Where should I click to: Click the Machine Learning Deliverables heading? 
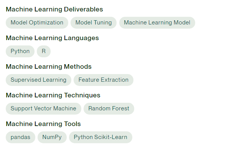(54, 10)
